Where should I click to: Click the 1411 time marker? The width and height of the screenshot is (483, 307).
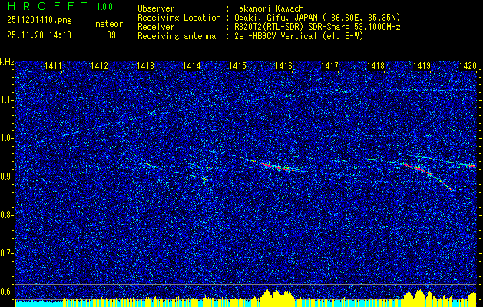point(53,65)
